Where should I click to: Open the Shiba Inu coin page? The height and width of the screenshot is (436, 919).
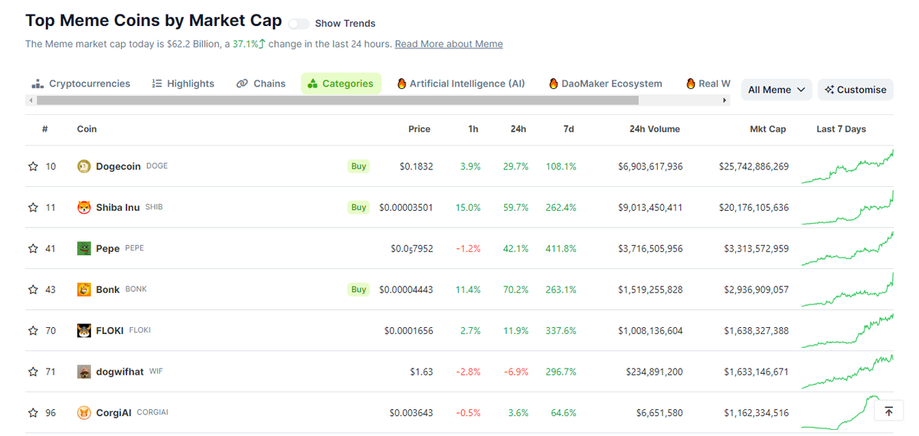[x=118, y=208]
